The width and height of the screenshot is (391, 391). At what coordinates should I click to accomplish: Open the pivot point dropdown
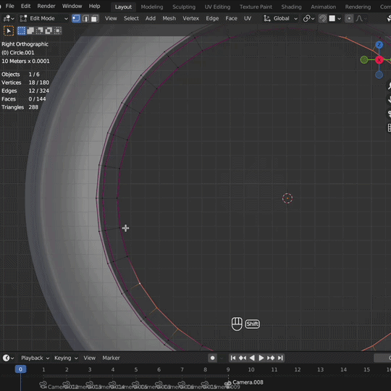click(x=308, y=18)
